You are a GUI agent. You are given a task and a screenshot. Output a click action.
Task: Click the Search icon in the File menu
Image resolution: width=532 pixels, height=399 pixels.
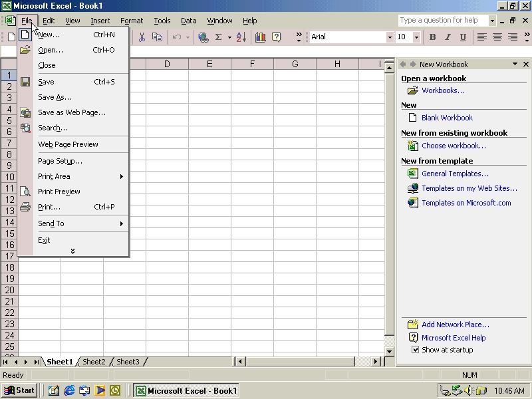25,128
